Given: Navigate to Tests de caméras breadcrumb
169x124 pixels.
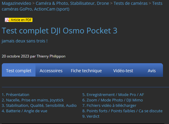Looking at the screenshot, I should [x=131, y=3].
